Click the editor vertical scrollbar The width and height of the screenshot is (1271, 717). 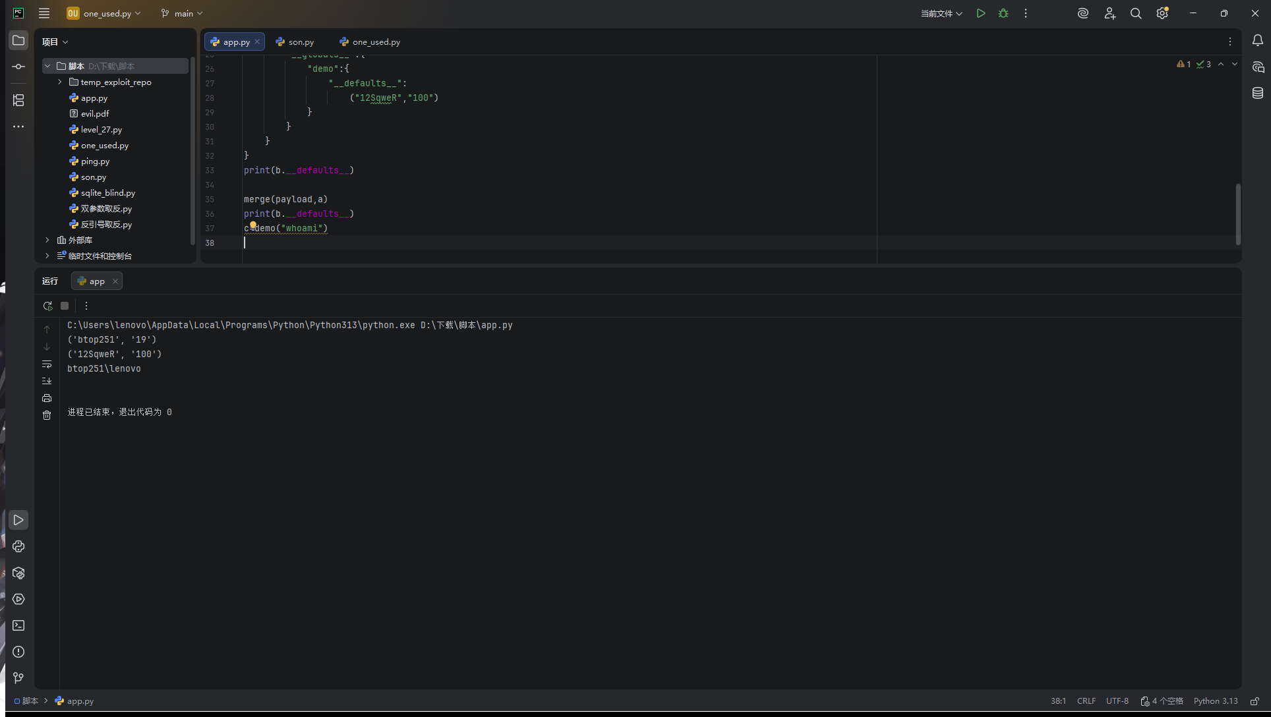(x=1238, y=214)
